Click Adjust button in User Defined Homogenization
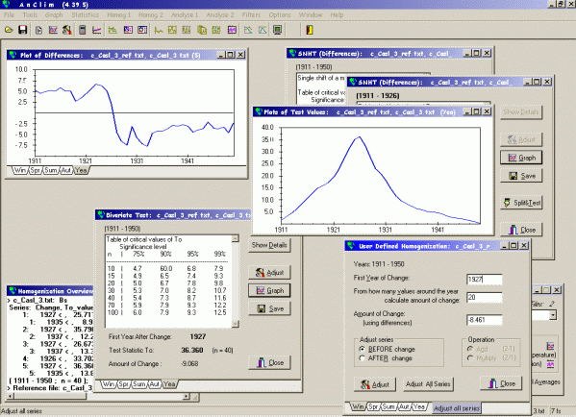 click(375, 384)
